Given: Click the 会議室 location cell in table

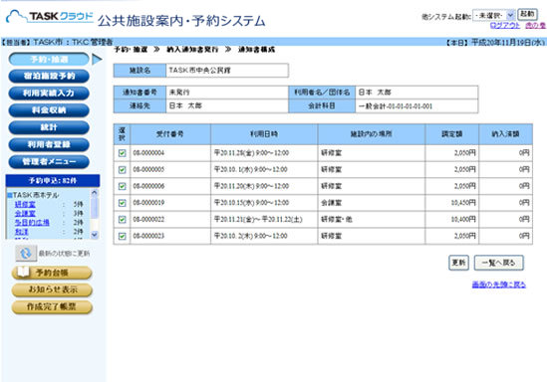Looking at the screenshot, I should [x=372, y=203].
